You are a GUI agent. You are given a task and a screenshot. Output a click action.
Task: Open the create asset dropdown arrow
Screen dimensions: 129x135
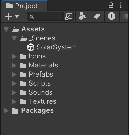point(17,16)
